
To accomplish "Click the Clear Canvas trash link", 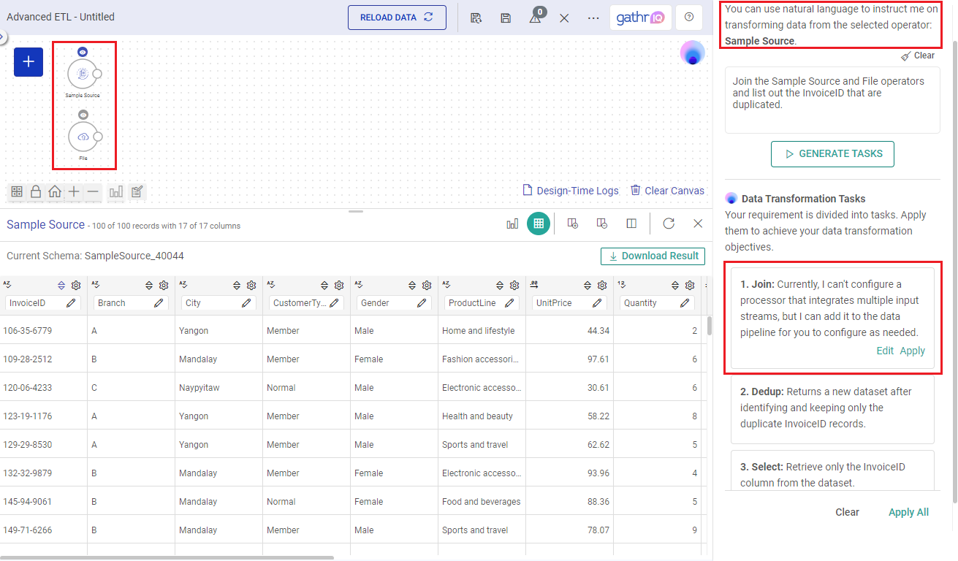I will tap(667, 191).
